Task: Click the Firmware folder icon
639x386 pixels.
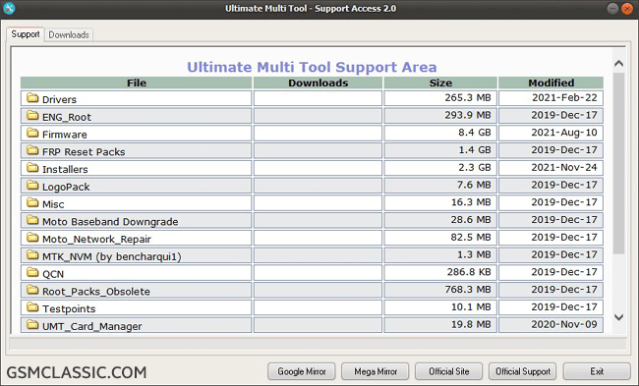Action: pyautogui.click(x=32, y=133)
